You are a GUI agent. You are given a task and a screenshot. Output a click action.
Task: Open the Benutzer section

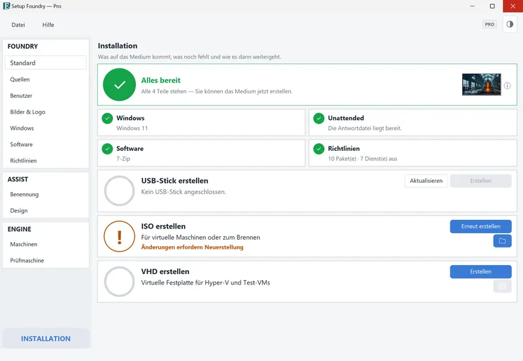46,95
